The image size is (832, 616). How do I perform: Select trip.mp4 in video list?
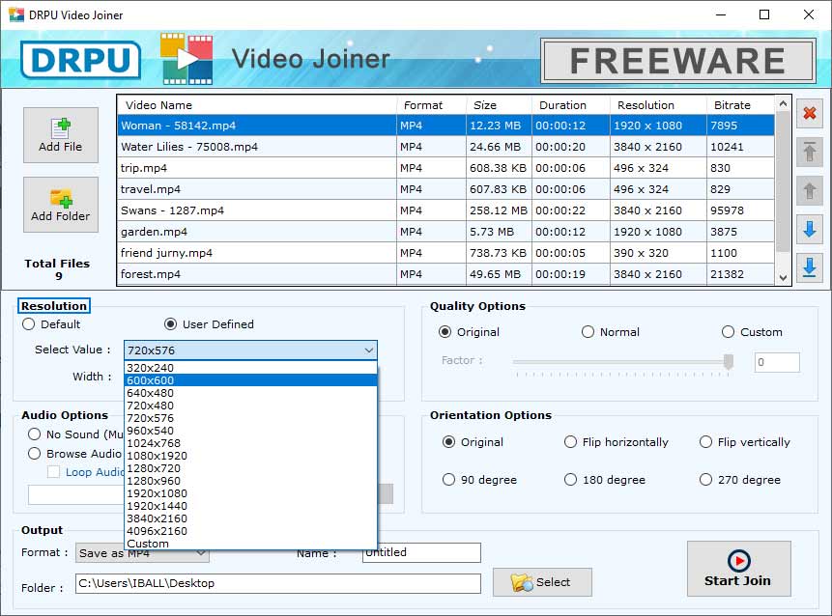(445, 168)
